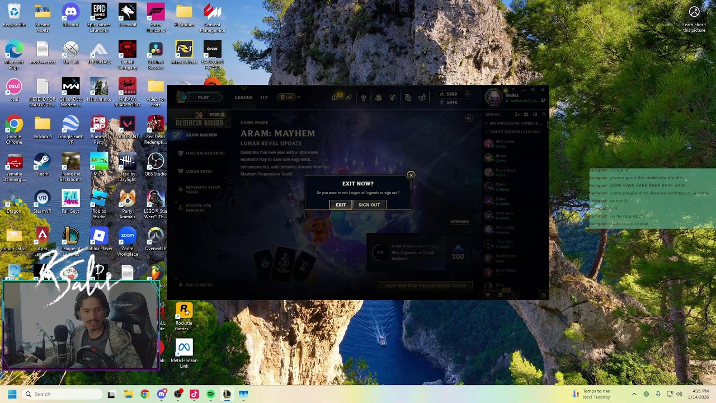Open the Store coins icon in top bar

[x=422, y=97]
